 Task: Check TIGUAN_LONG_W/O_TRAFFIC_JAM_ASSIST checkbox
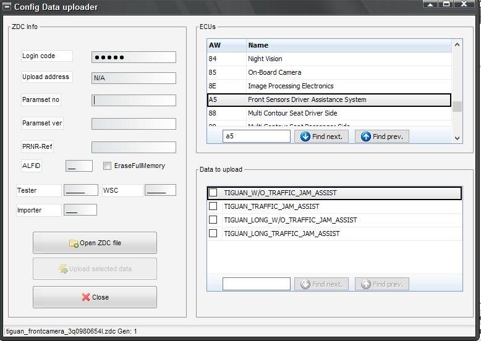pos(213,220)
